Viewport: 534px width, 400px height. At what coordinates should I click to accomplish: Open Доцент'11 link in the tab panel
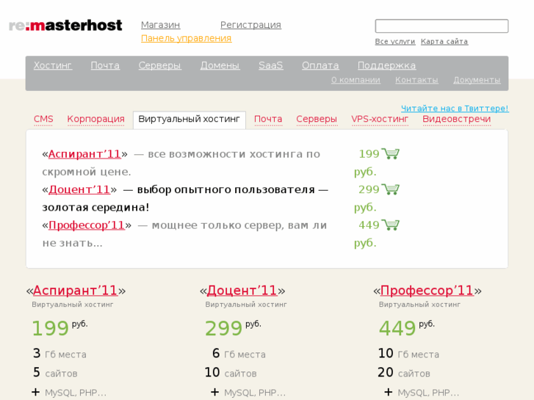pyautogui.click(x=79, y=189)
